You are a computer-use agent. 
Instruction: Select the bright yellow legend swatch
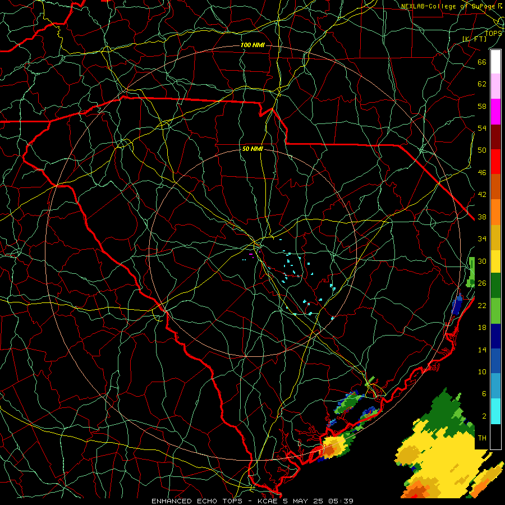click(x=495, y=261)
